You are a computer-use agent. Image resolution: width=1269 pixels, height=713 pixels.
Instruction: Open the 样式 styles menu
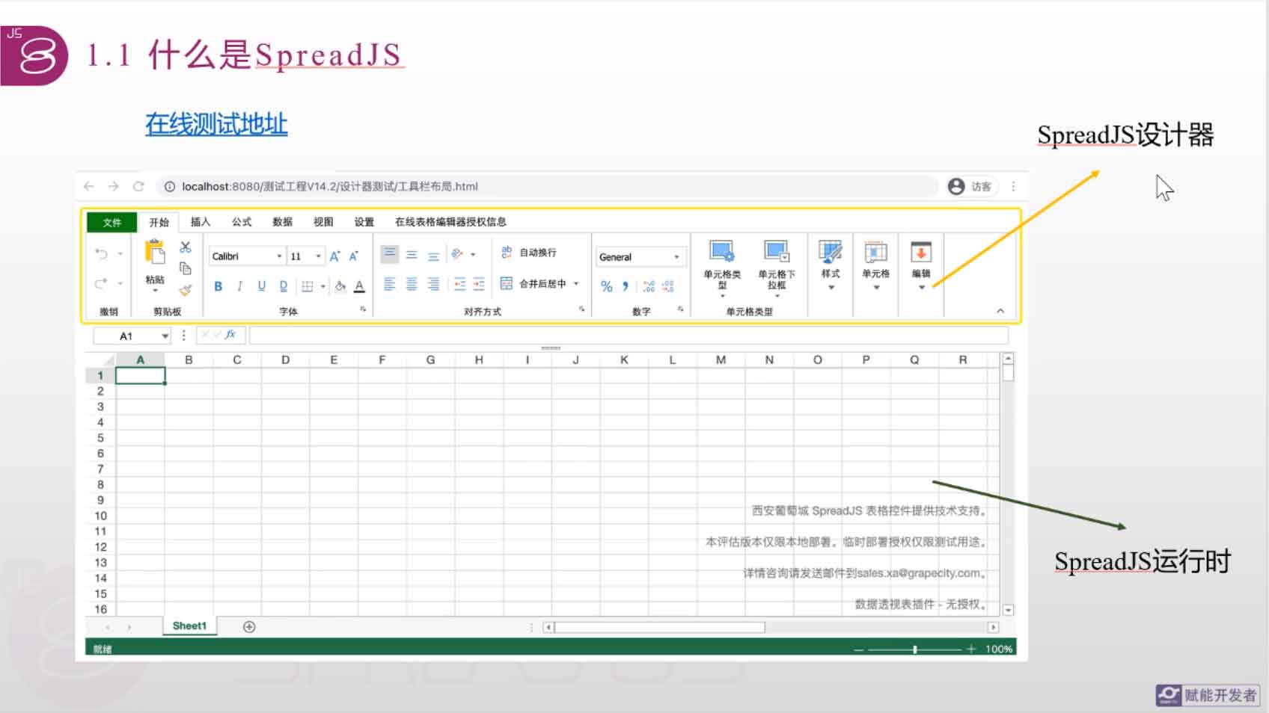831,265
